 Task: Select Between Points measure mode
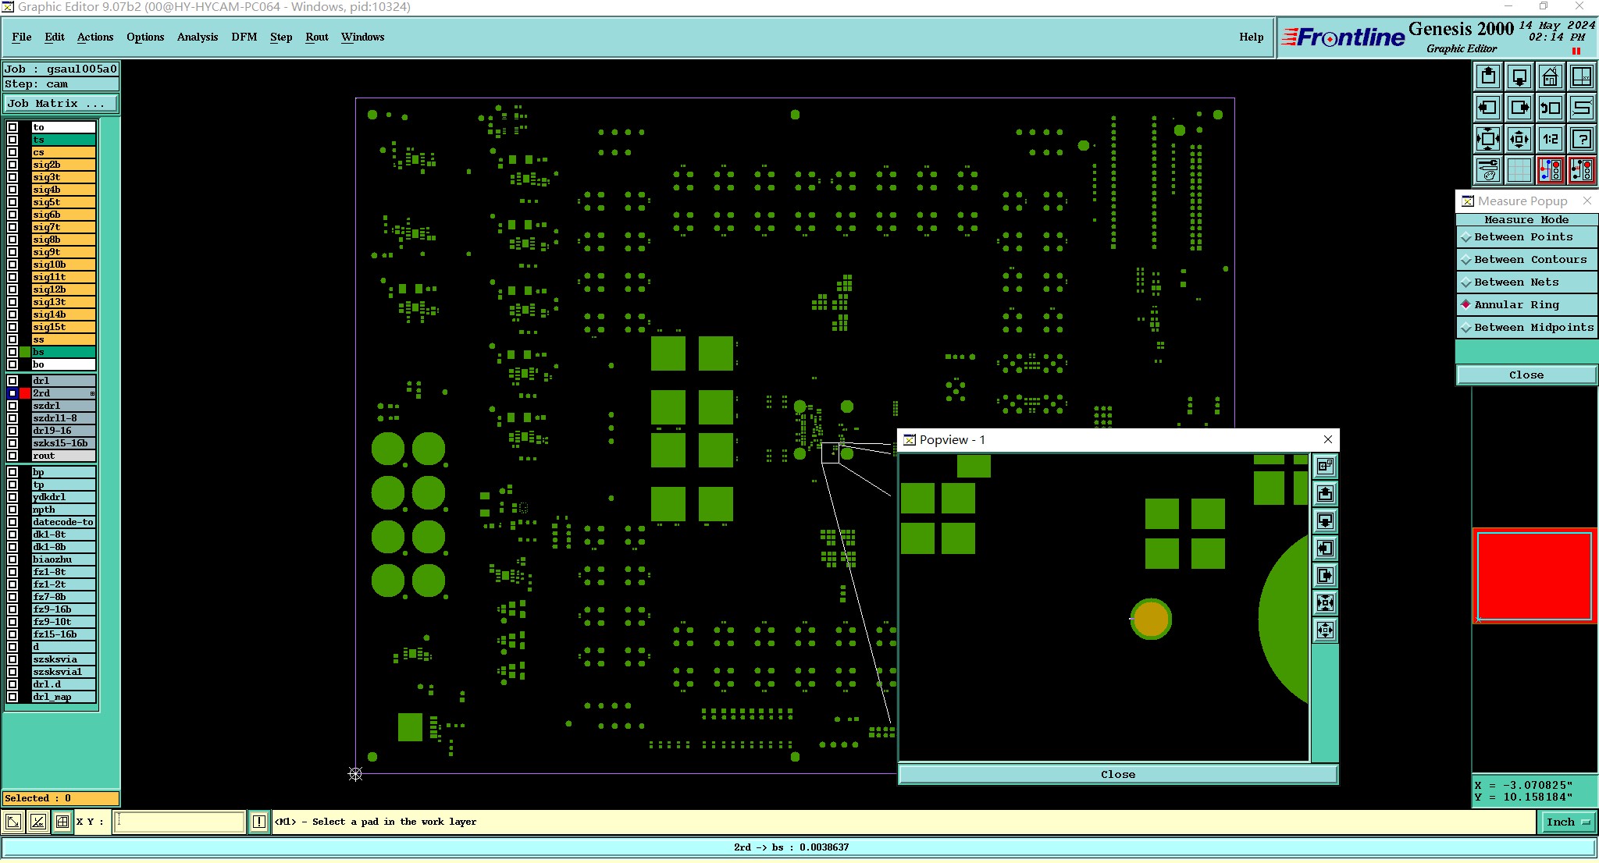(x=1523, y=237)
